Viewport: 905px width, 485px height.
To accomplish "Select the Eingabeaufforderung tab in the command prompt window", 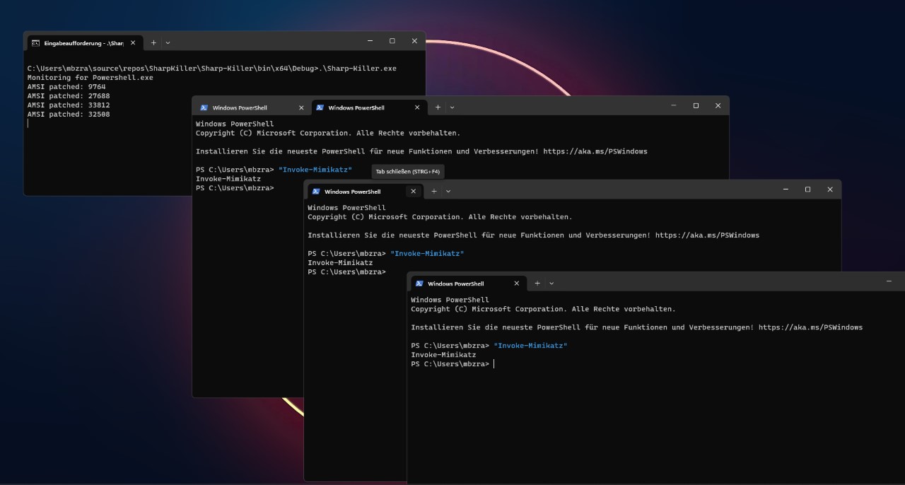I will tap(83, 42).
